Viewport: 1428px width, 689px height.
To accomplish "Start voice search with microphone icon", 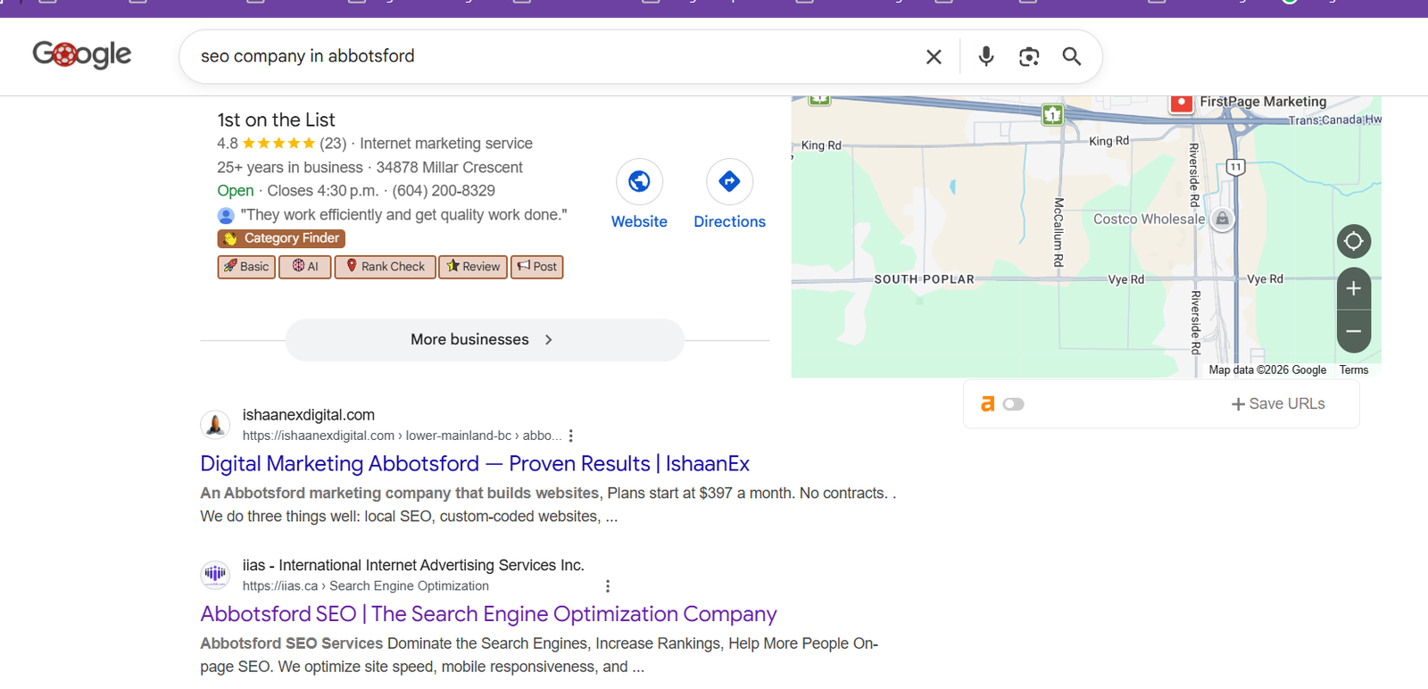I will click(985, 56).
